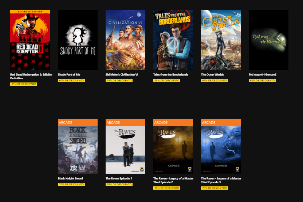Click Legacy of a Master Thief Episode 3 title
Image resolution: width=303 pixels, height=202 pixels.
pos(221,180)
